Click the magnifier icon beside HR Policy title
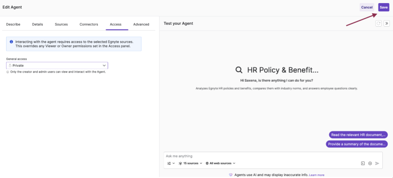 pyautogui.click(x=239, y=70)
